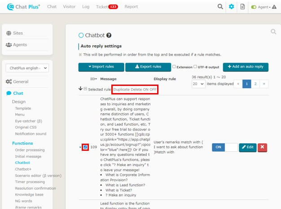This screenshot has width=281, height=209.
Task: Turn selected rules OFF
Action: [x=153, y=90]
